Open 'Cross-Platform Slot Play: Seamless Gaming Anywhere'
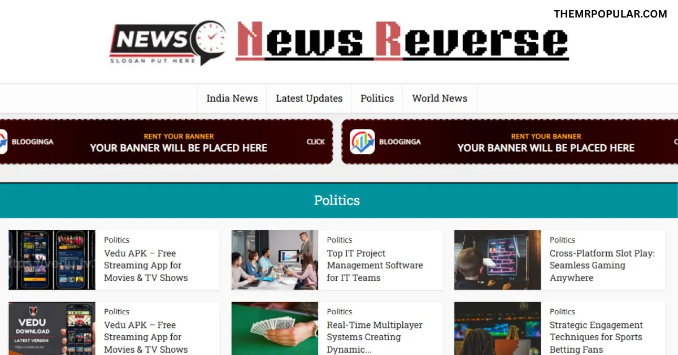678x355 pixels. click(x=602, y=266)
